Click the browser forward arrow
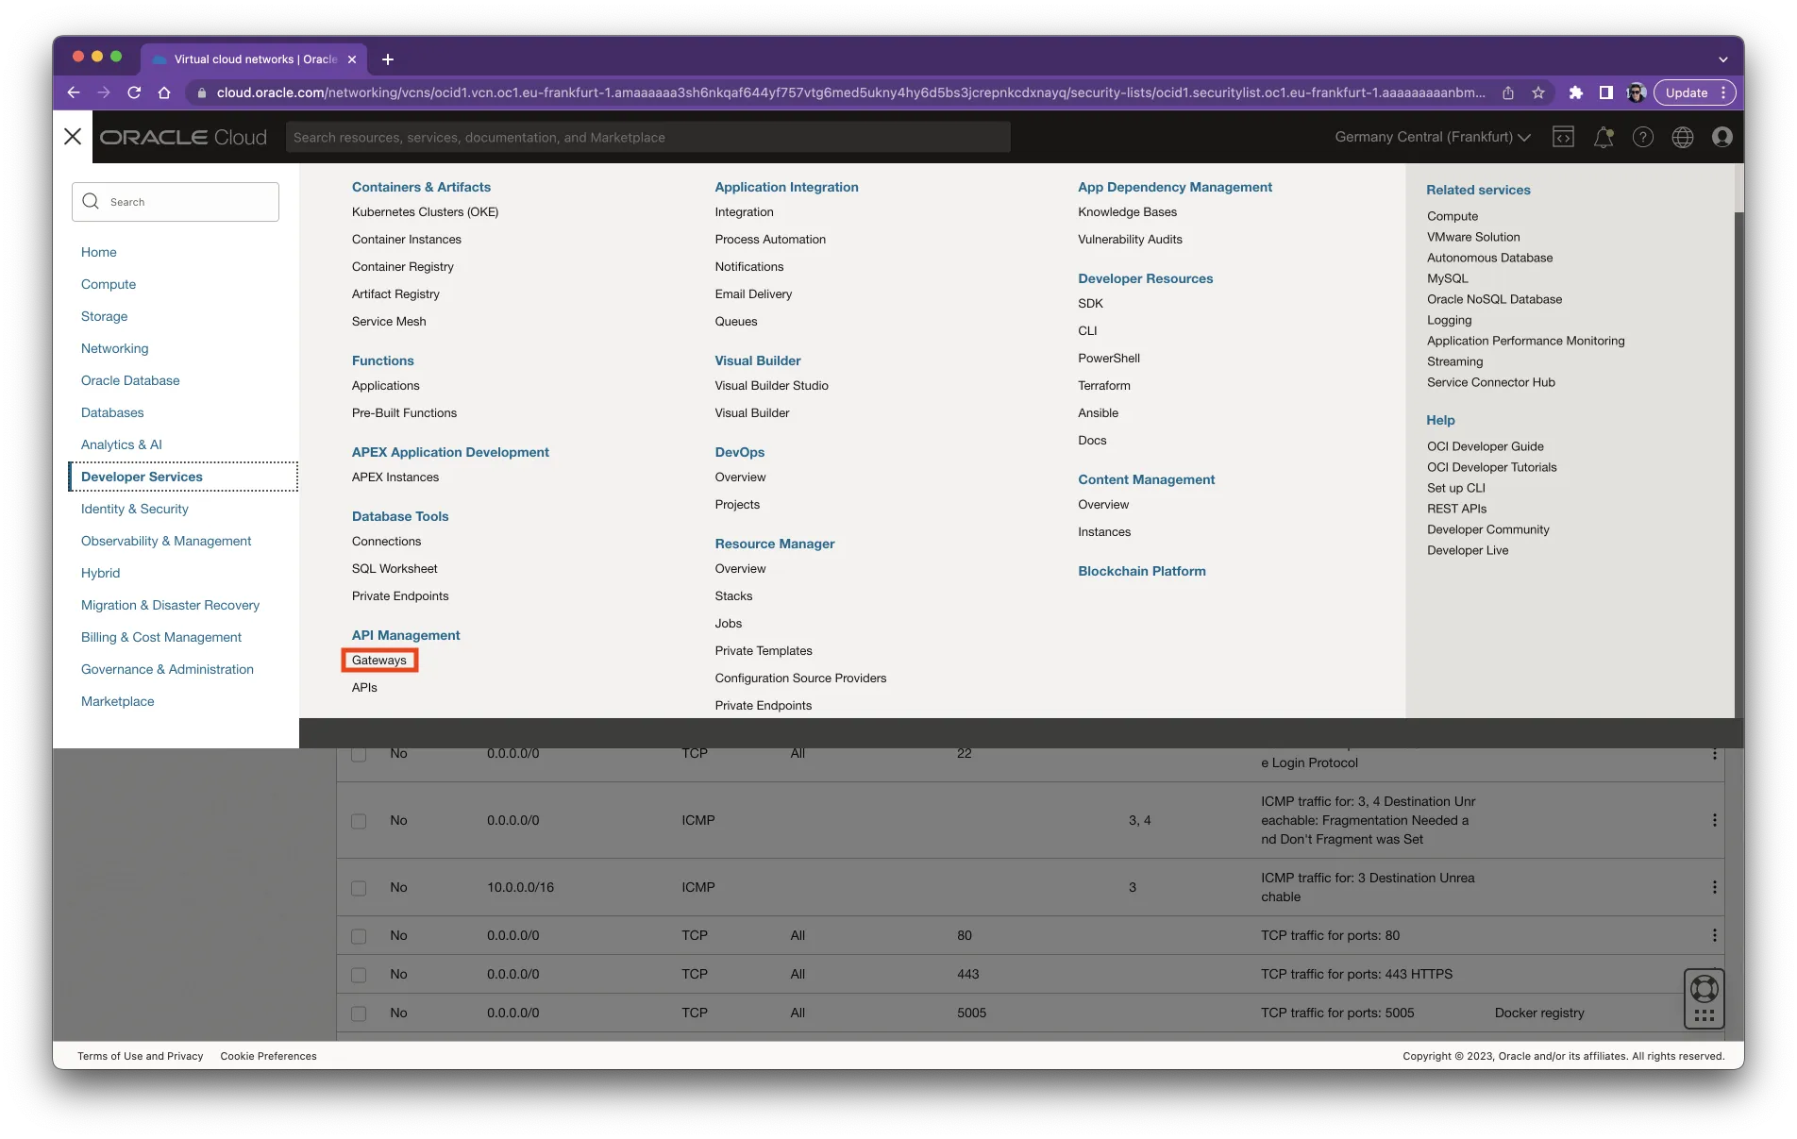This screenshot has height=1139, width=1797. [104, 92]
